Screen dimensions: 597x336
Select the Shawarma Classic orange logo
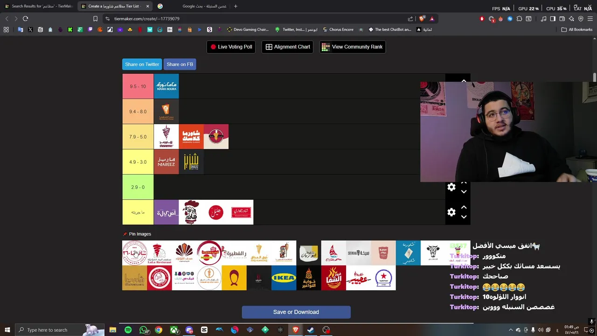[191, 137]
